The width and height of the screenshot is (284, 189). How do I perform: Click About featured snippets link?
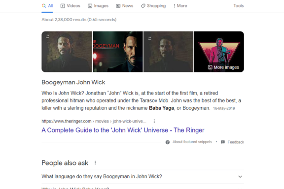tap(192, 142)
